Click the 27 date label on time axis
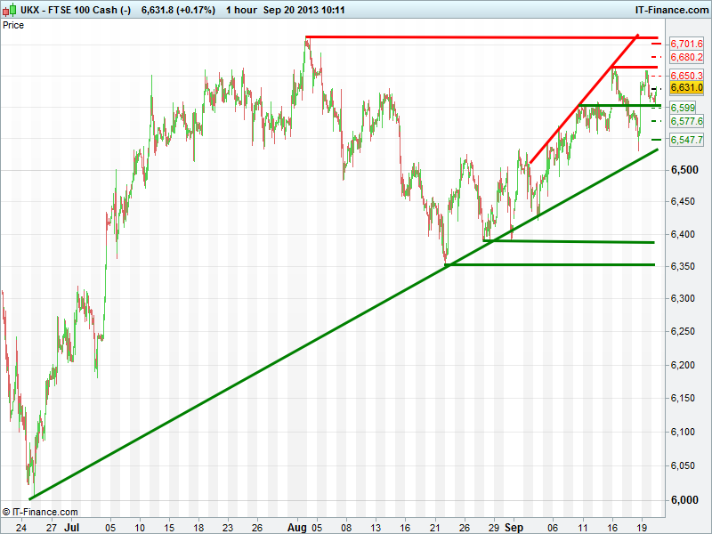This screenshot has height=534, width=712. 52,528
